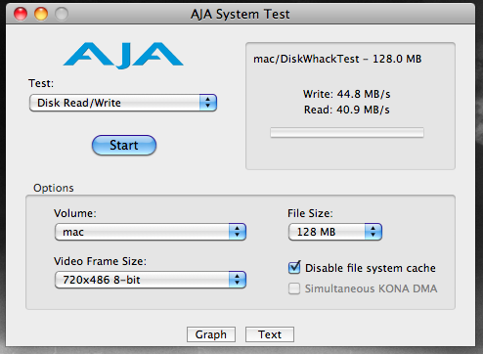Image resolution: width=483 pixels, height=354 pixels.
Task: Start the disk read/write test
Action: click(124, 145)
